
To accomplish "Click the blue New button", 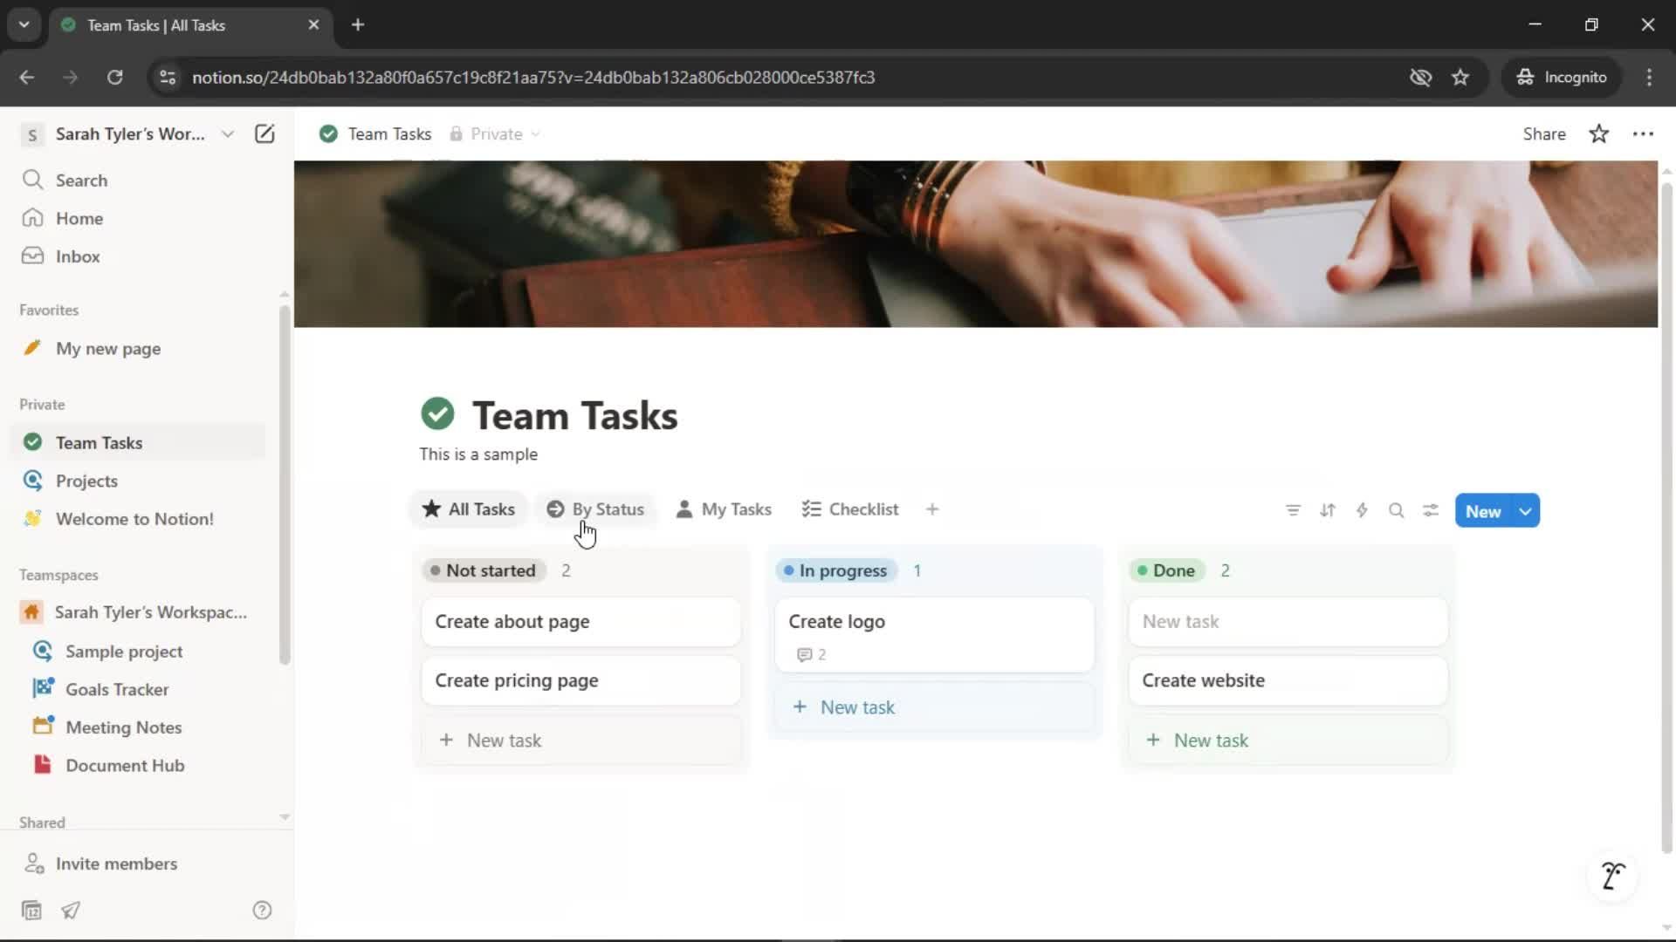I will (x=1483, y=511).
